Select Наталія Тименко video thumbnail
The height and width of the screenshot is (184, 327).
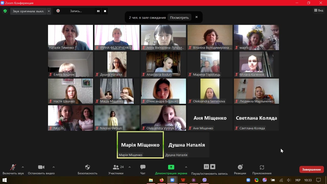[71, 37]
